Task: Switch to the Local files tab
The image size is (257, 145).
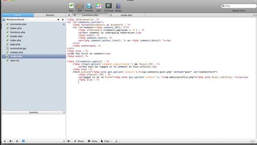Action: [18, 15]
